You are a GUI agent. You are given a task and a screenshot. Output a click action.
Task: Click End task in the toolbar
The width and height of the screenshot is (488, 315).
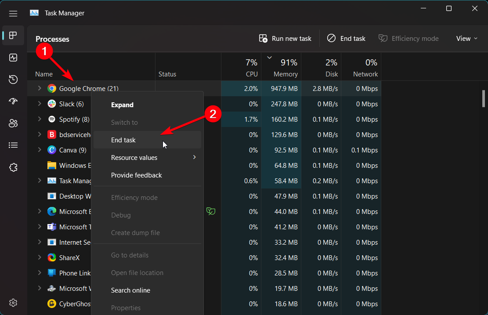pos(346,39)
